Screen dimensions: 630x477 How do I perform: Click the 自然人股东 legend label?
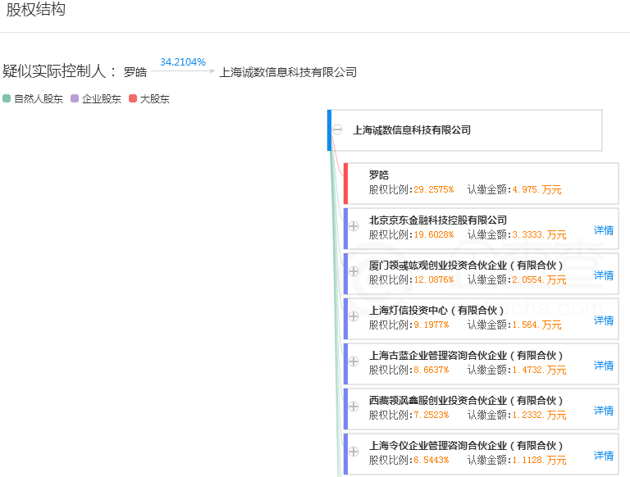point(39,99)
